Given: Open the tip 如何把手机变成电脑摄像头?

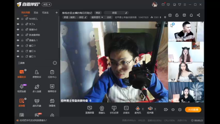Looking at the screenshot, I should click(33, 120).
